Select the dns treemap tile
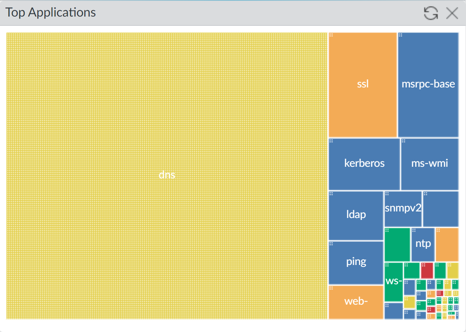The width and height of the screenshot is (466, 332). pyautogui.click(x=167, y=175)
